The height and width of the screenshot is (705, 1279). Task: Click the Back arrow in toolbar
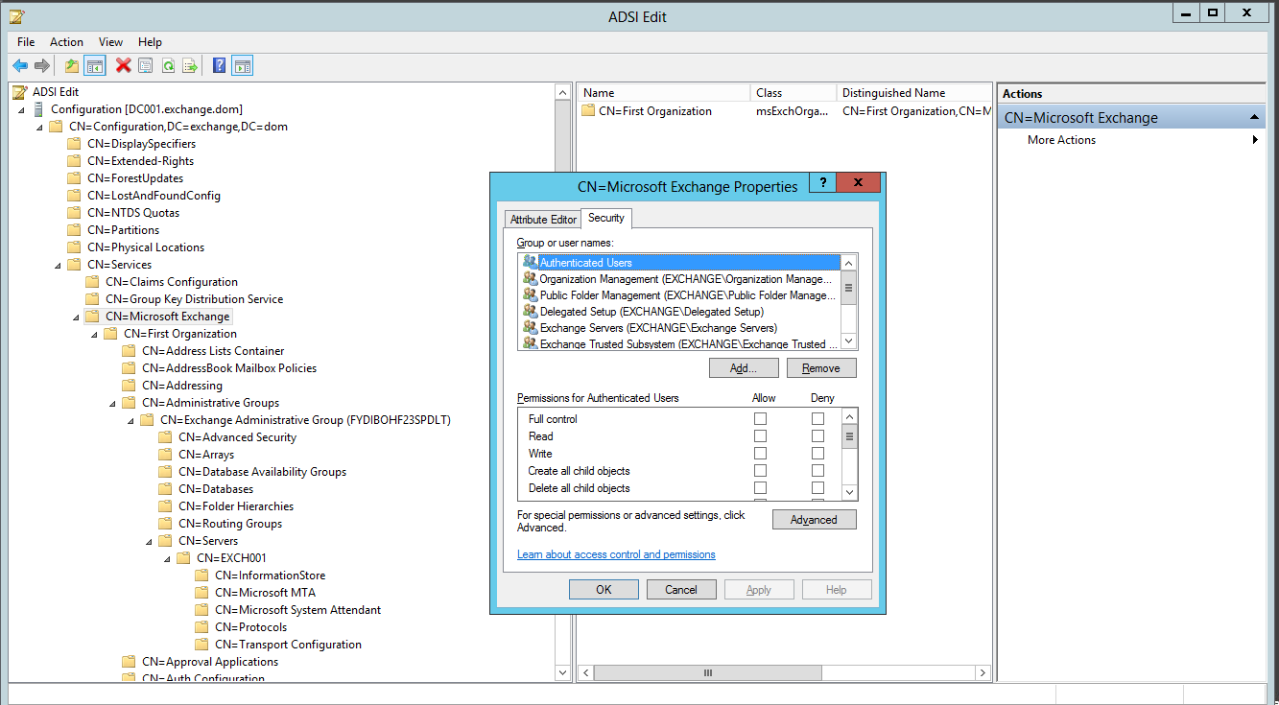(x=20, y=66)
